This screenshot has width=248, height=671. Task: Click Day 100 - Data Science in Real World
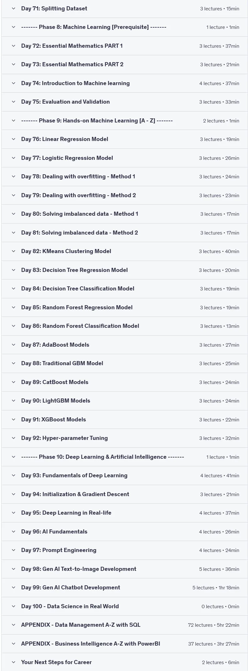point(124,606)
